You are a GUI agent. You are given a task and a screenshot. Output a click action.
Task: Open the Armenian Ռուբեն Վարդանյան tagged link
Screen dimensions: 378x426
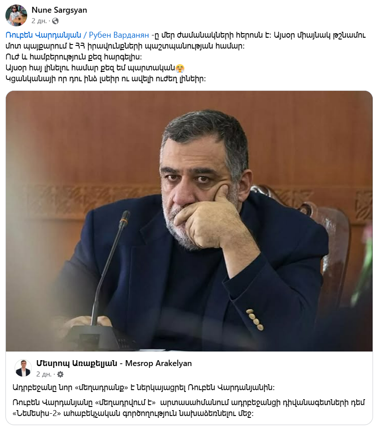(x=44, y=35)
